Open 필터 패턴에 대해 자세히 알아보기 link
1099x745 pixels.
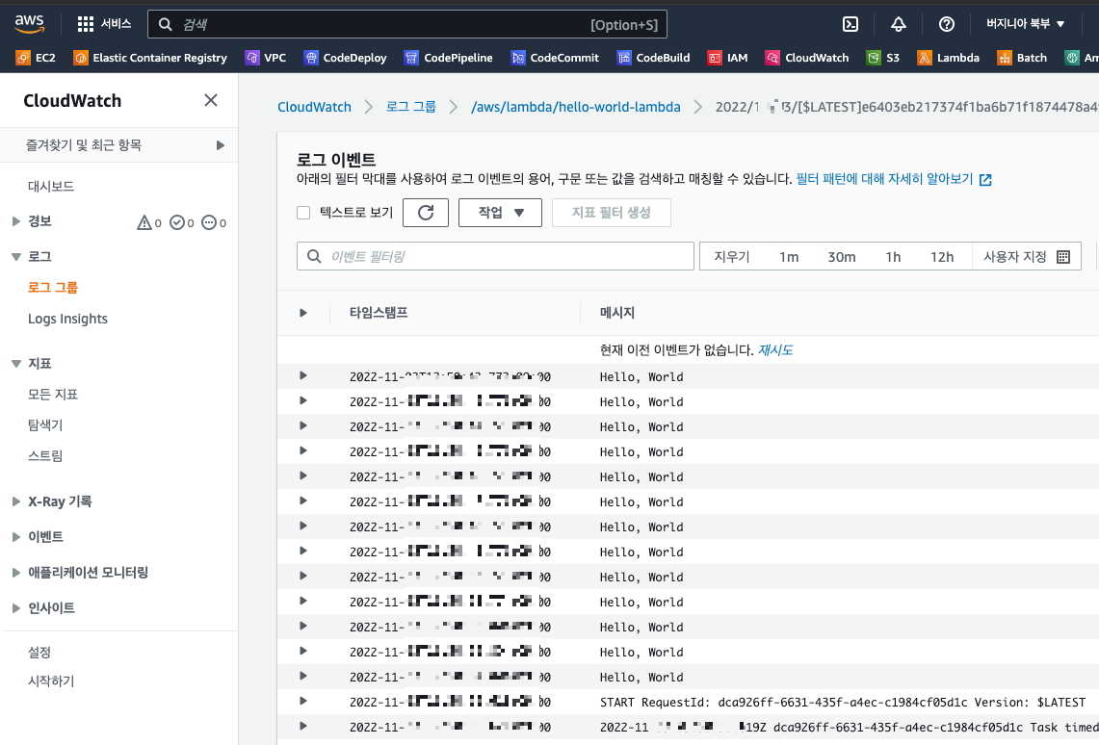point(894,179)
